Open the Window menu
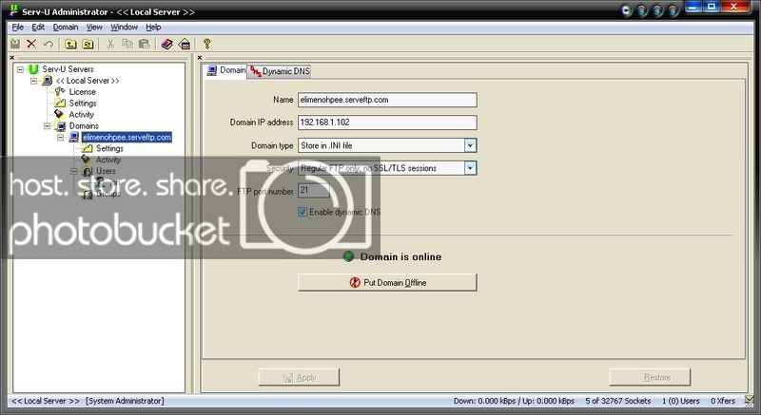Viewport: 761px width, 415px height. coord(125,28)
